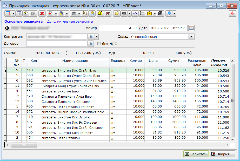Open dropdown next to red arrow document icon
Screen dimensions: 240x161
click(x=56, y=14)
